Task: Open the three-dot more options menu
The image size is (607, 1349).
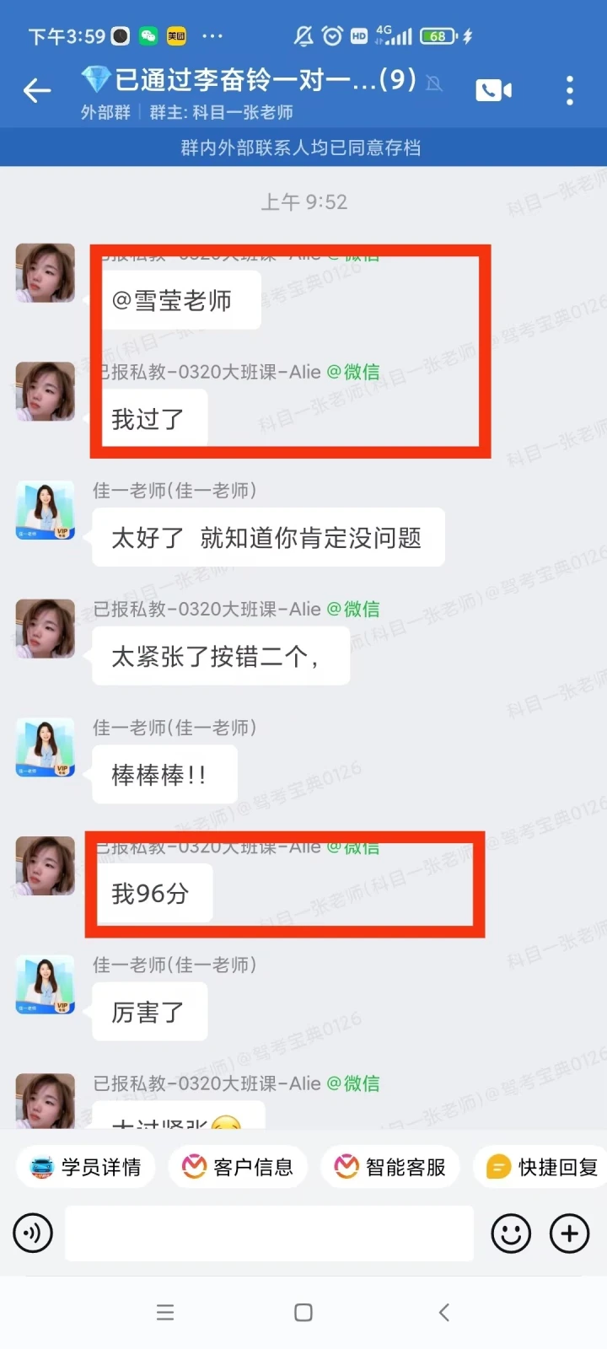Action: tap(570, 90)
